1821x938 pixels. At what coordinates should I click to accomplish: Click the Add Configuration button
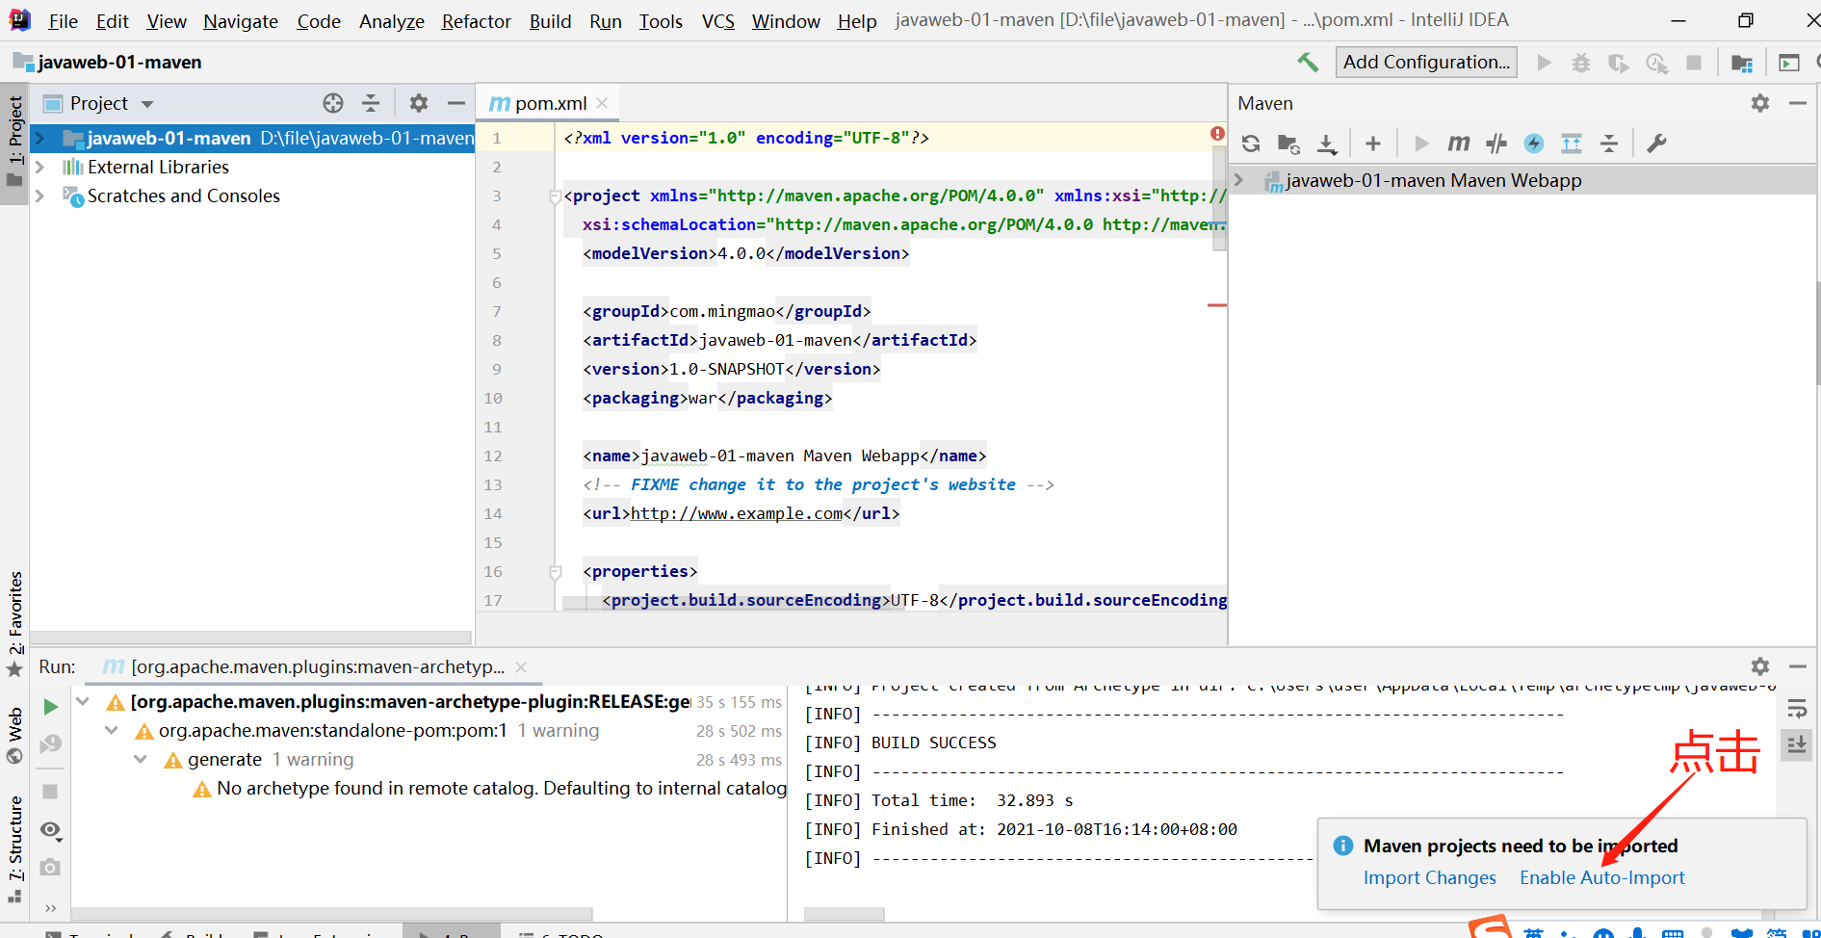(x=1425, y=63)
